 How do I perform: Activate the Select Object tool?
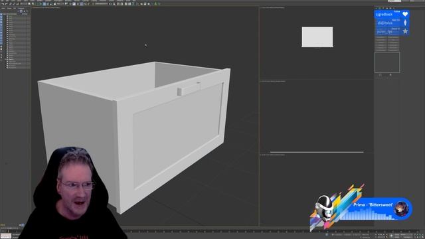29,4
